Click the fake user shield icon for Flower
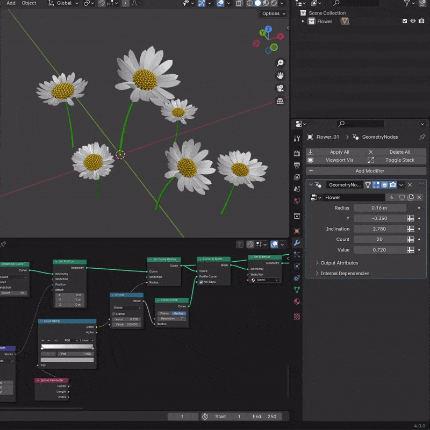The image size is (430, 430). pyautogui.click(x=402, y=197)
